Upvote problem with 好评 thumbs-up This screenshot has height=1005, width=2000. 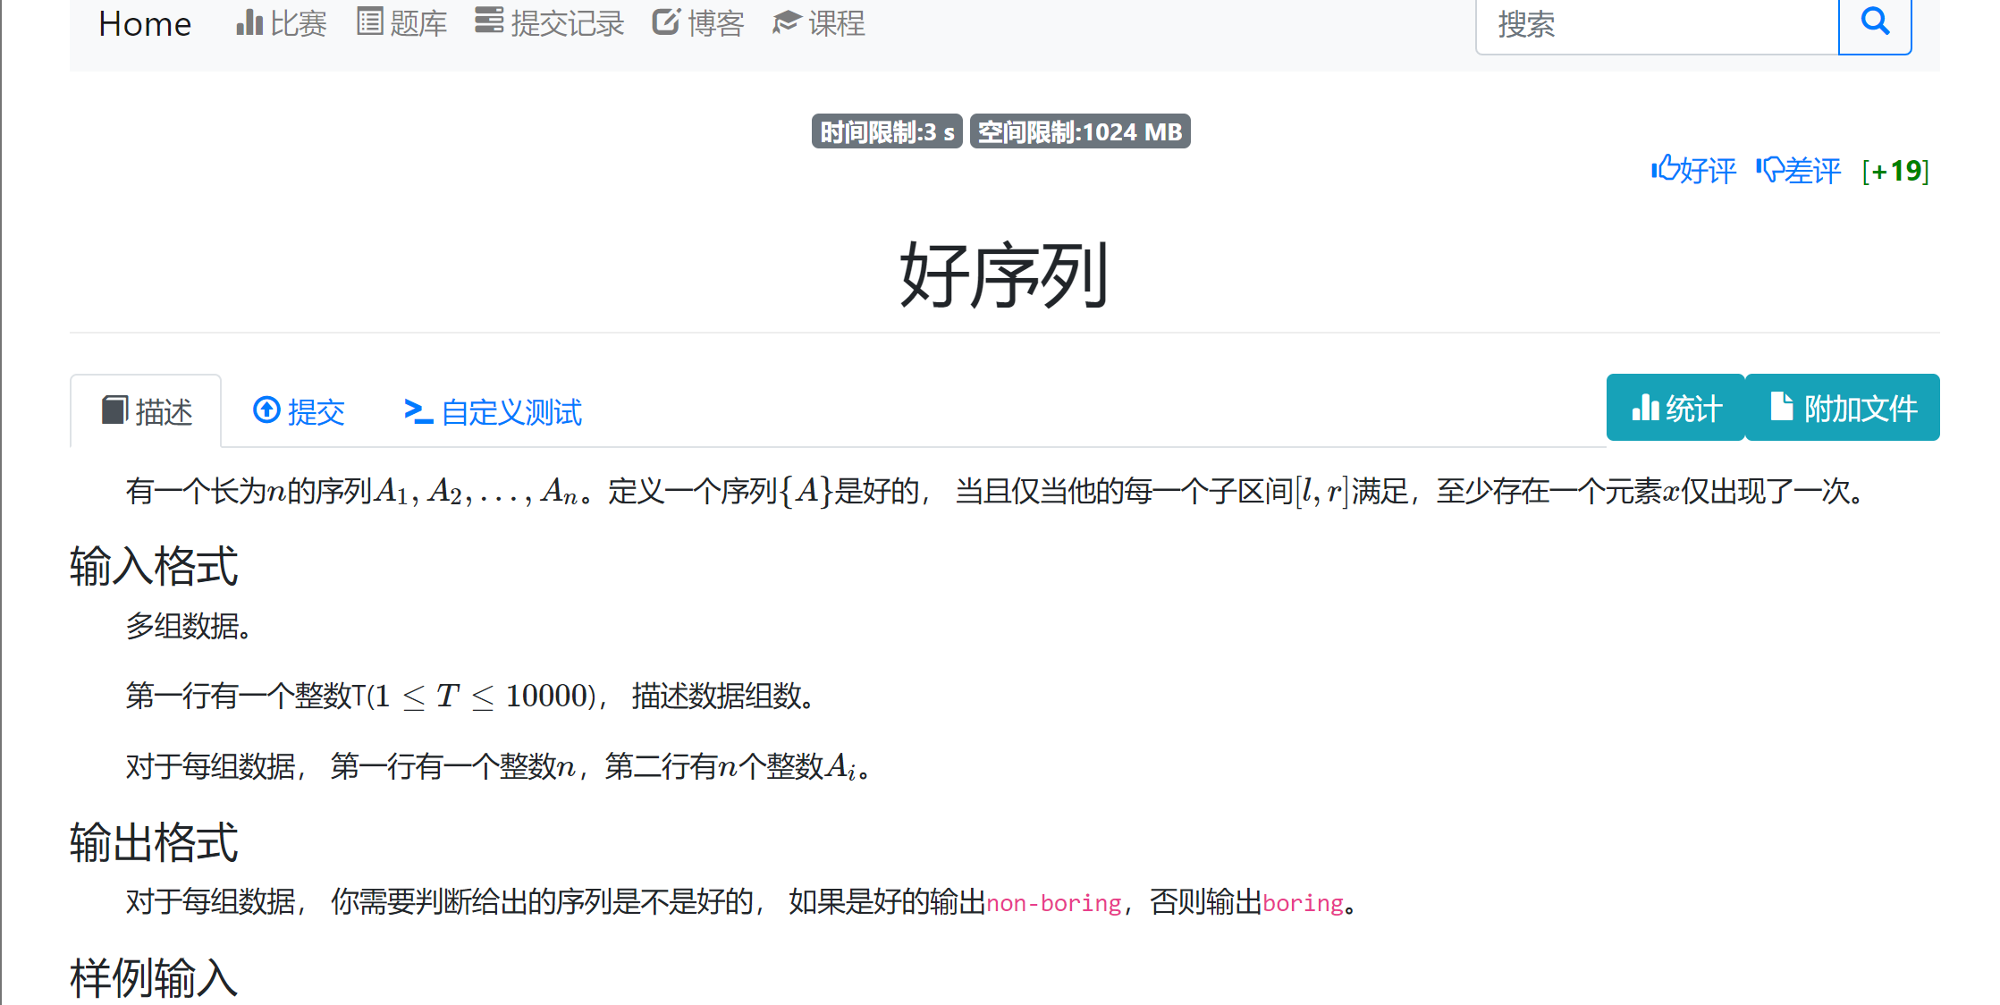[x=1693, y=170]
